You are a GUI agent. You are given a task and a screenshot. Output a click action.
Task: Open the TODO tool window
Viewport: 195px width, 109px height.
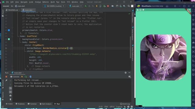tap(9, 104)
